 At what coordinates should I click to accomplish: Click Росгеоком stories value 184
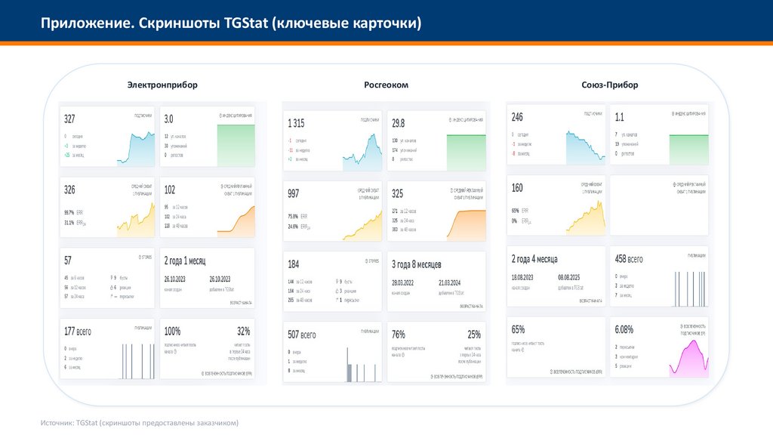tap(294, 264)
